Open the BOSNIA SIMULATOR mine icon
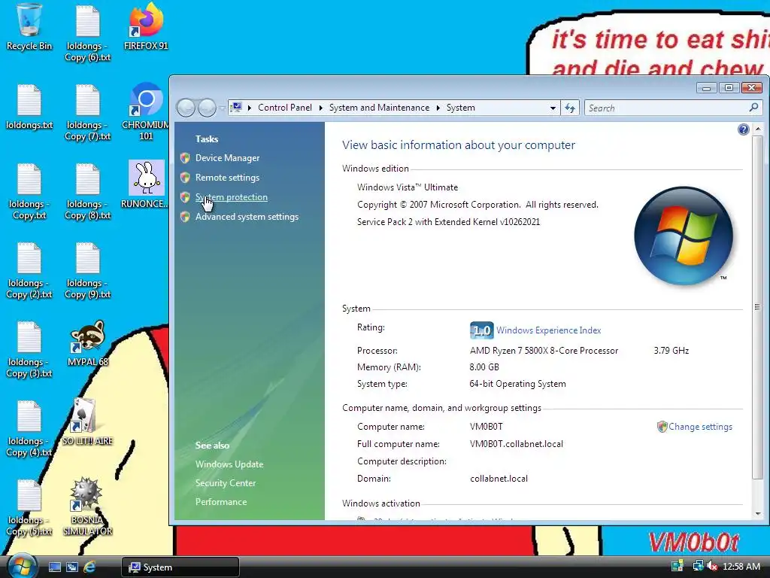This screenshot has width=770, height=578. point(87,507)
